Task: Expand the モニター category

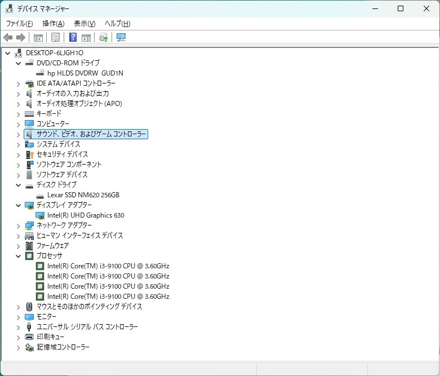Action: 19,317
